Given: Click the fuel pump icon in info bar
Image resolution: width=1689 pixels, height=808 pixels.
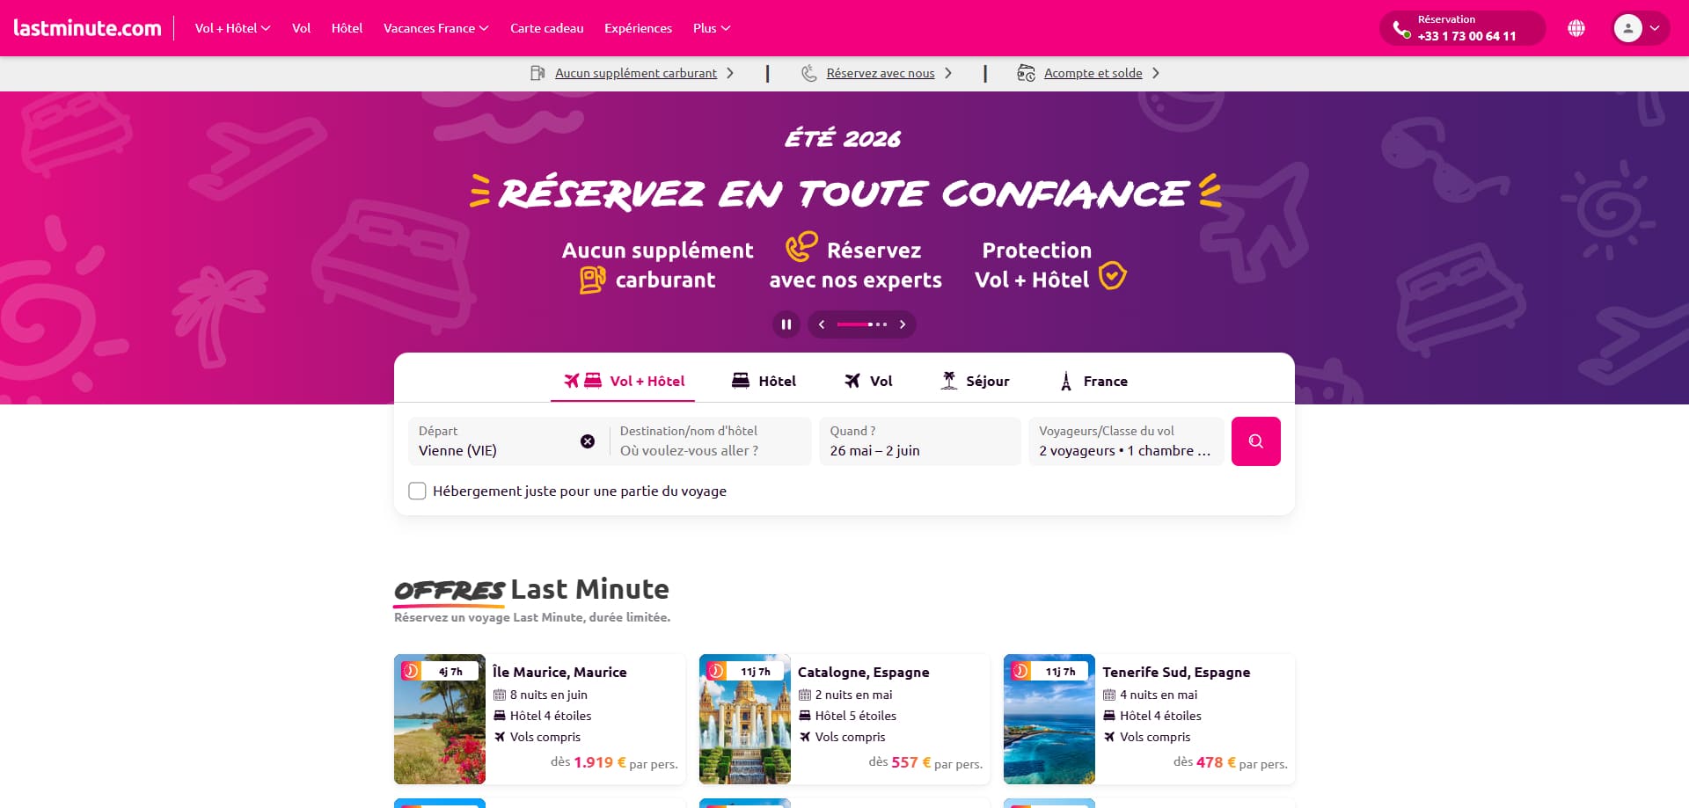Looking at the screenshot, I should tap(537, 73).
